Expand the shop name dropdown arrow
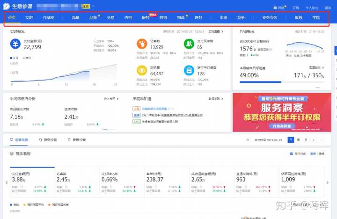Viewport: 337px width, 219px height. (93, 7)
